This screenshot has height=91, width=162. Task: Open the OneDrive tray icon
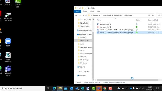131,88
